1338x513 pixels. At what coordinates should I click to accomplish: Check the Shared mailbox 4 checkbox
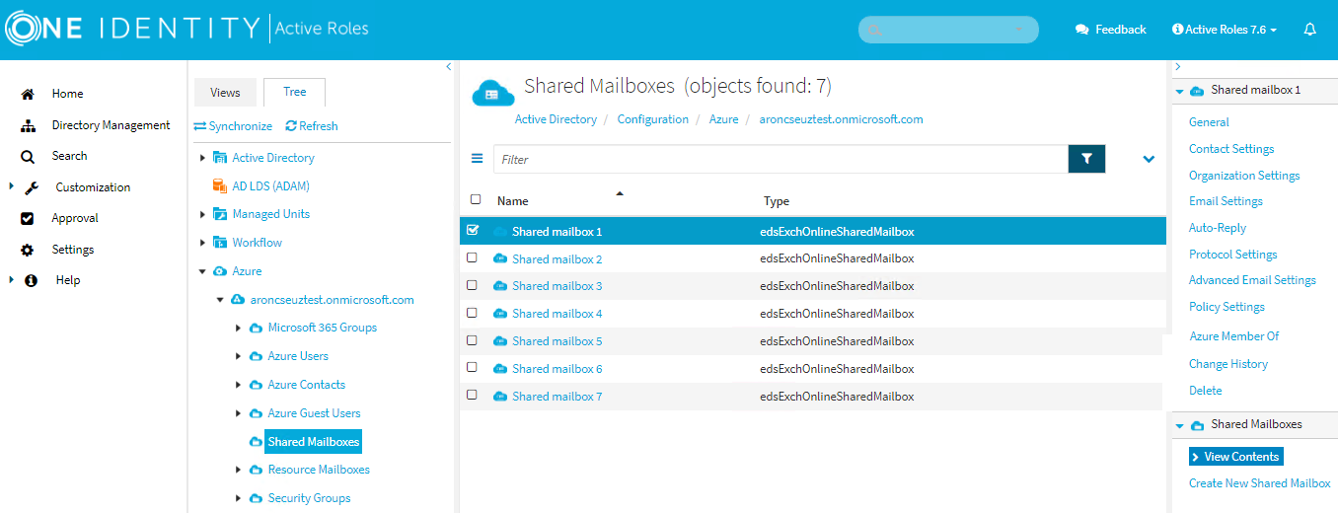472,313
